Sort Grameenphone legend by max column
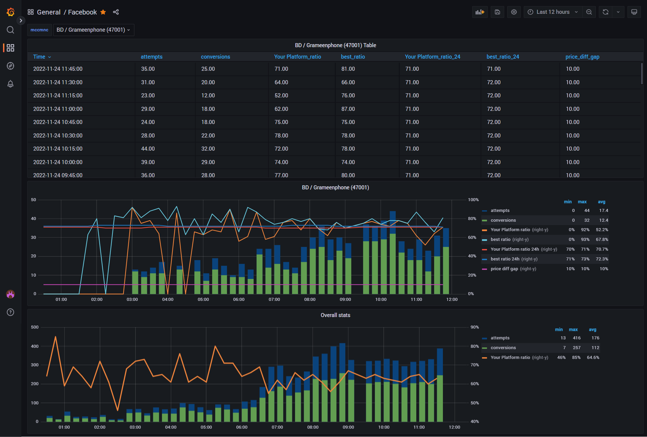 (x=582, y=201)
